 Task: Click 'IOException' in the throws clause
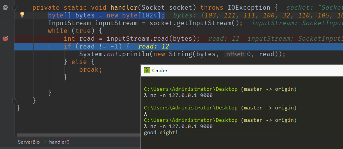pyautogui.click(x=249, y=8)
